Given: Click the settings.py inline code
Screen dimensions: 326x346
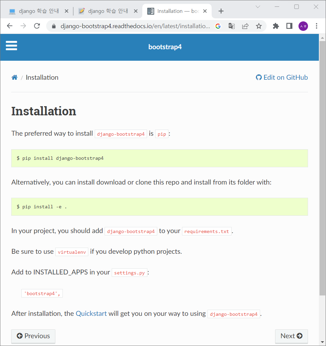Looking at the screenshot, I should pos(129,273).
